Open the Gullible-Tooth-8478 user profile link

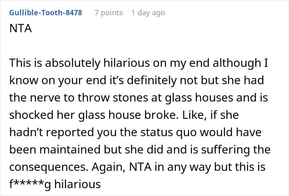[45, 13]
